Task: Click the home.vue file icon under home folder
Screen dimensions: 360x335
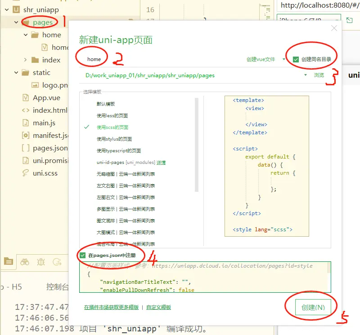Action: (x=45, y=48)
